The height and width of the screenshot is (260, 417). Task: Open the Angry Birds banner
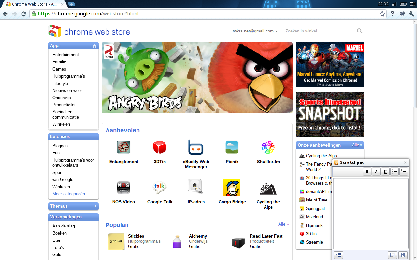click(197, 78)
